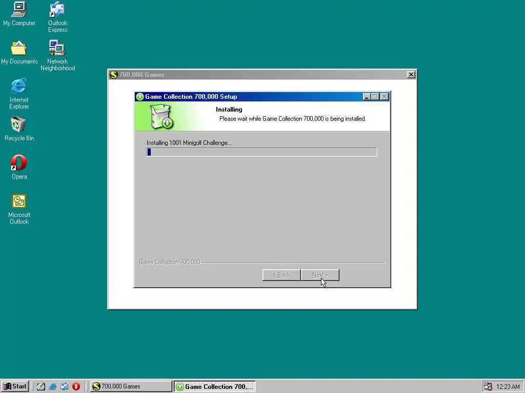Switch to Game Collection 700,... taskbar button
Viewport: 525px width, 393px height.
coord(215,386)
